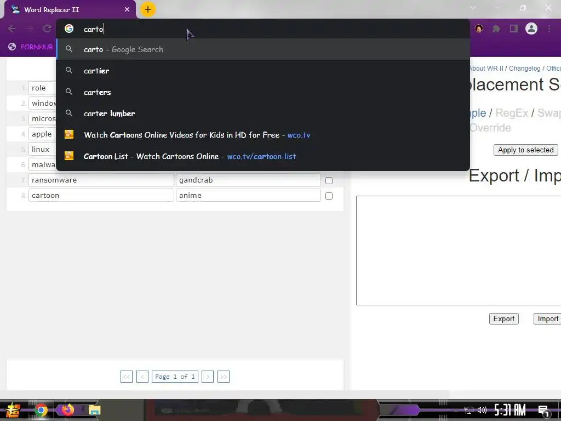Image resolution: width=561 pixels, height=421 pixels.
Task: Pick the 'carters' search suggestion
Action: 263,92
